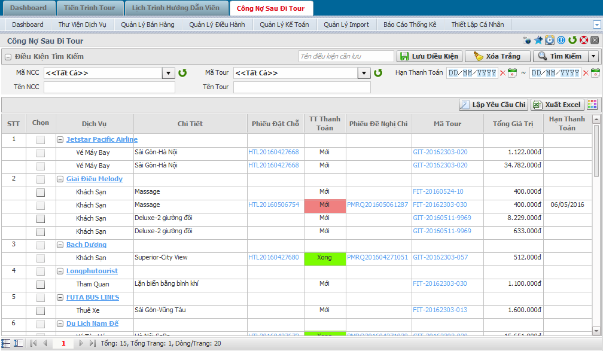Open the Quản Lý Kế Toán menu
The image size is (603, 351).
click(284, 25)
